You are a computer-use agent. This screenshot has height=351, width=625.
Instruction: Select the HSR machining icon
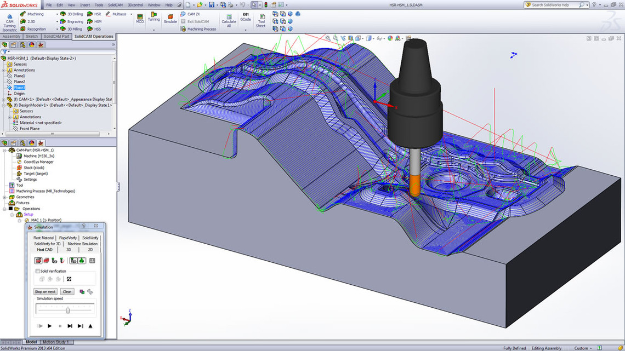tap(89, 14)
